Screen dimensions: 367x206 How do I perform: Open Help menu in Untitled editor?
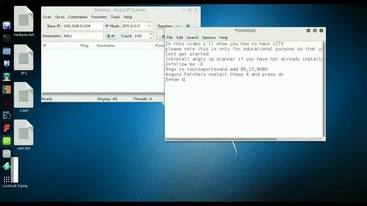[224, 38]
